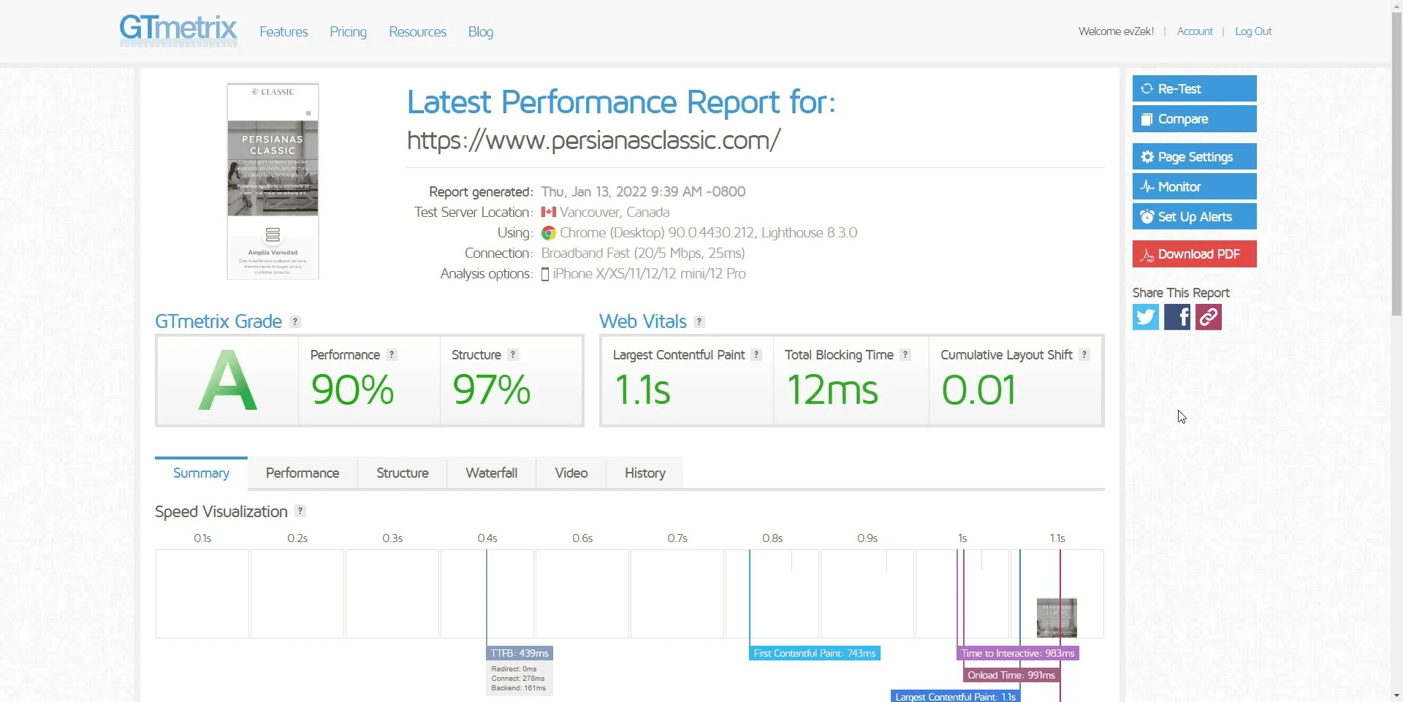The image size is (1403, 702).
Task: Click the GTmetrix logo
Action: tap(178, 31)
